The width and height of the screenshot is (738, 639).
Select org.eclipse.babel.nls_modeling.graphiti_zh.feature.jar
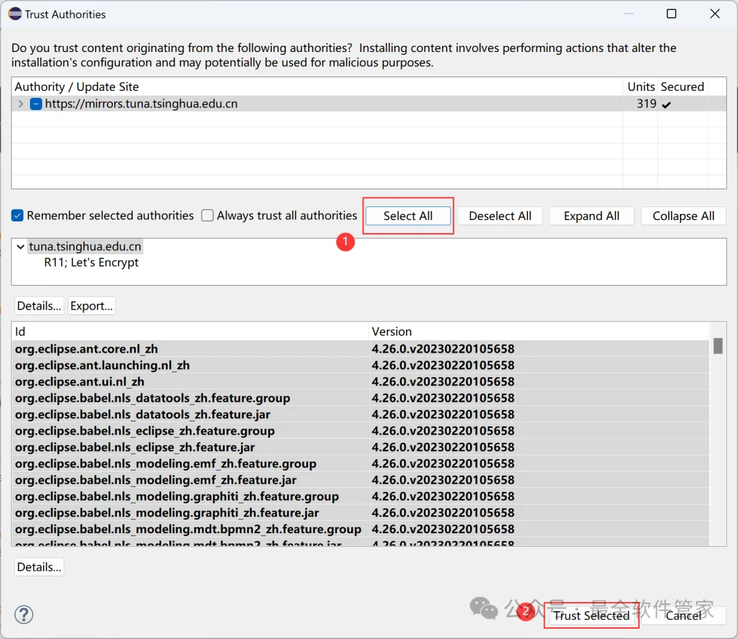click(361, 513)
